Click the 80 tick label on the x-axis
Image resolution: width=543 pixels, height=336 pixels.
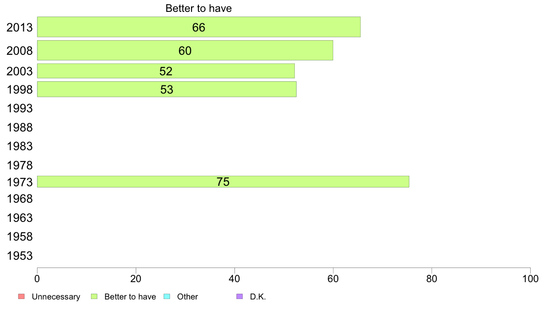[x=431, y=278]
